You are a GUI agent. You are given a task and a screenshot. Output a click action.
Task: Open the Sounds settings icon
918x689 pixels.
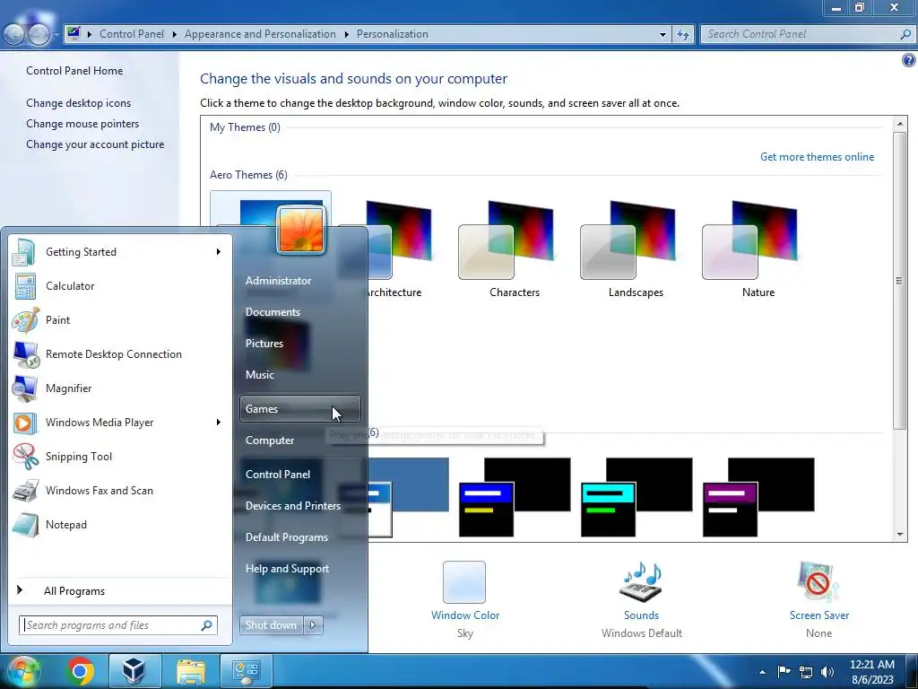pyautogui.click(x=641, y=581)
